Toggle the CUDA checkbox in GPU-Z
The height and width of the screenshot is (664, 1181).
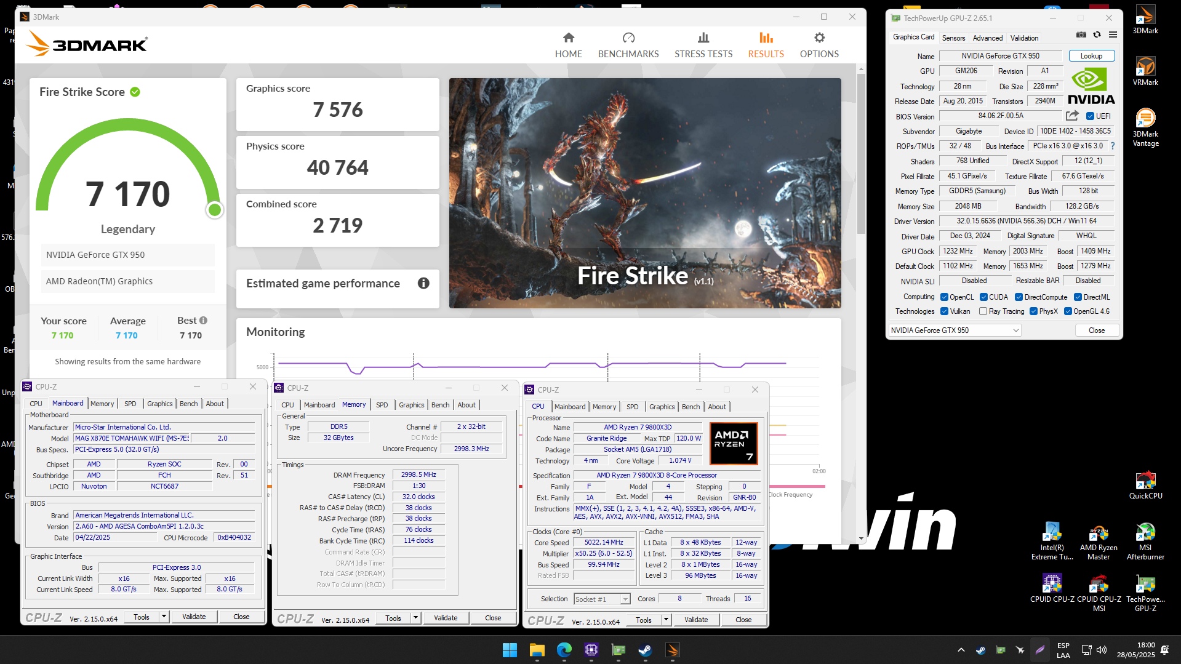983,297
